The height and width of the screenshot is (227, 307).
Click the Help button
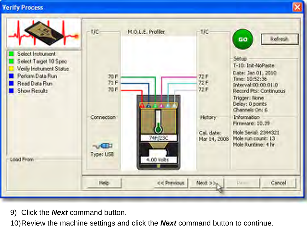[x=104, y=183]
